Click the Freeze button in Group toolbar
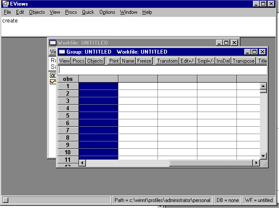Screen dimensions: 279x208 point(144,61)
